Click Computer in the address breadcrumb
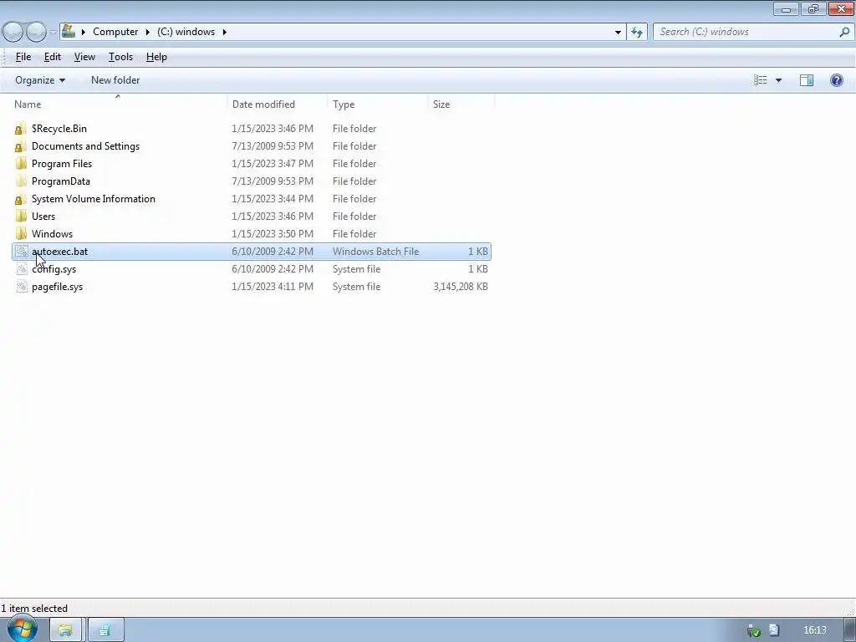Screen dimensions: 856x642 [115, 32]
